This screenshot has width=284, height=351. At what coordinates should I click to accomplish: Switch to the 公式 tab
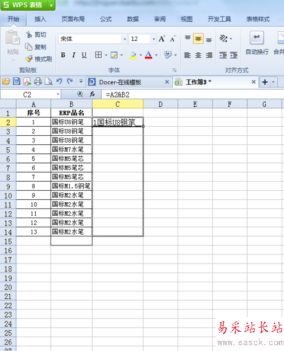106,19
